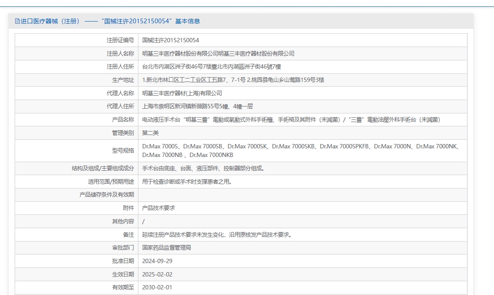The width and height of the screenshot is (494, 295).
Task: Click the 生效日期 label
Action: coord(123,274)
